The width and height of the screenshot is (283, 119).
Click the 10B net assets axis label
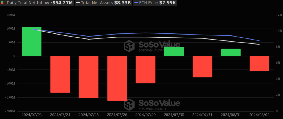coord(279,31)
